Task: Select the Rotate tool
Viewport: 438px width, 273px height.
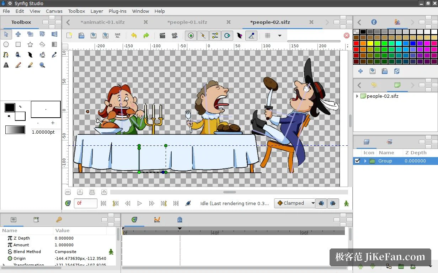Action: 42,34
